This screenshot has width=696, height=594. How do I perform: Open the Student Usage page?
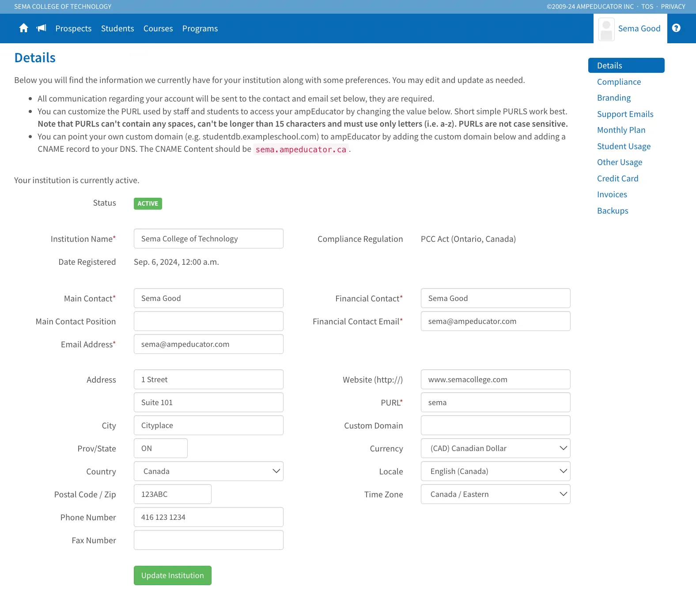click(624, 146)
